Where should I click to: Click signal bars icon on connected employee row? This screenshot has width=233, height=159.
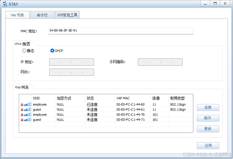click(x=27, y=104)
